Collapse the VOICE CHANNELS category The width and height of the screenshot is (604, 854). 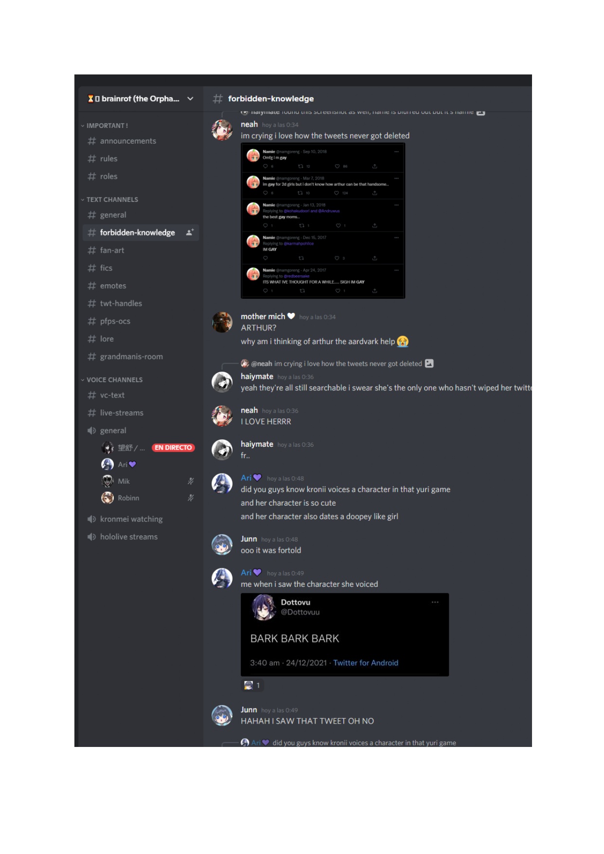point(111,380)
